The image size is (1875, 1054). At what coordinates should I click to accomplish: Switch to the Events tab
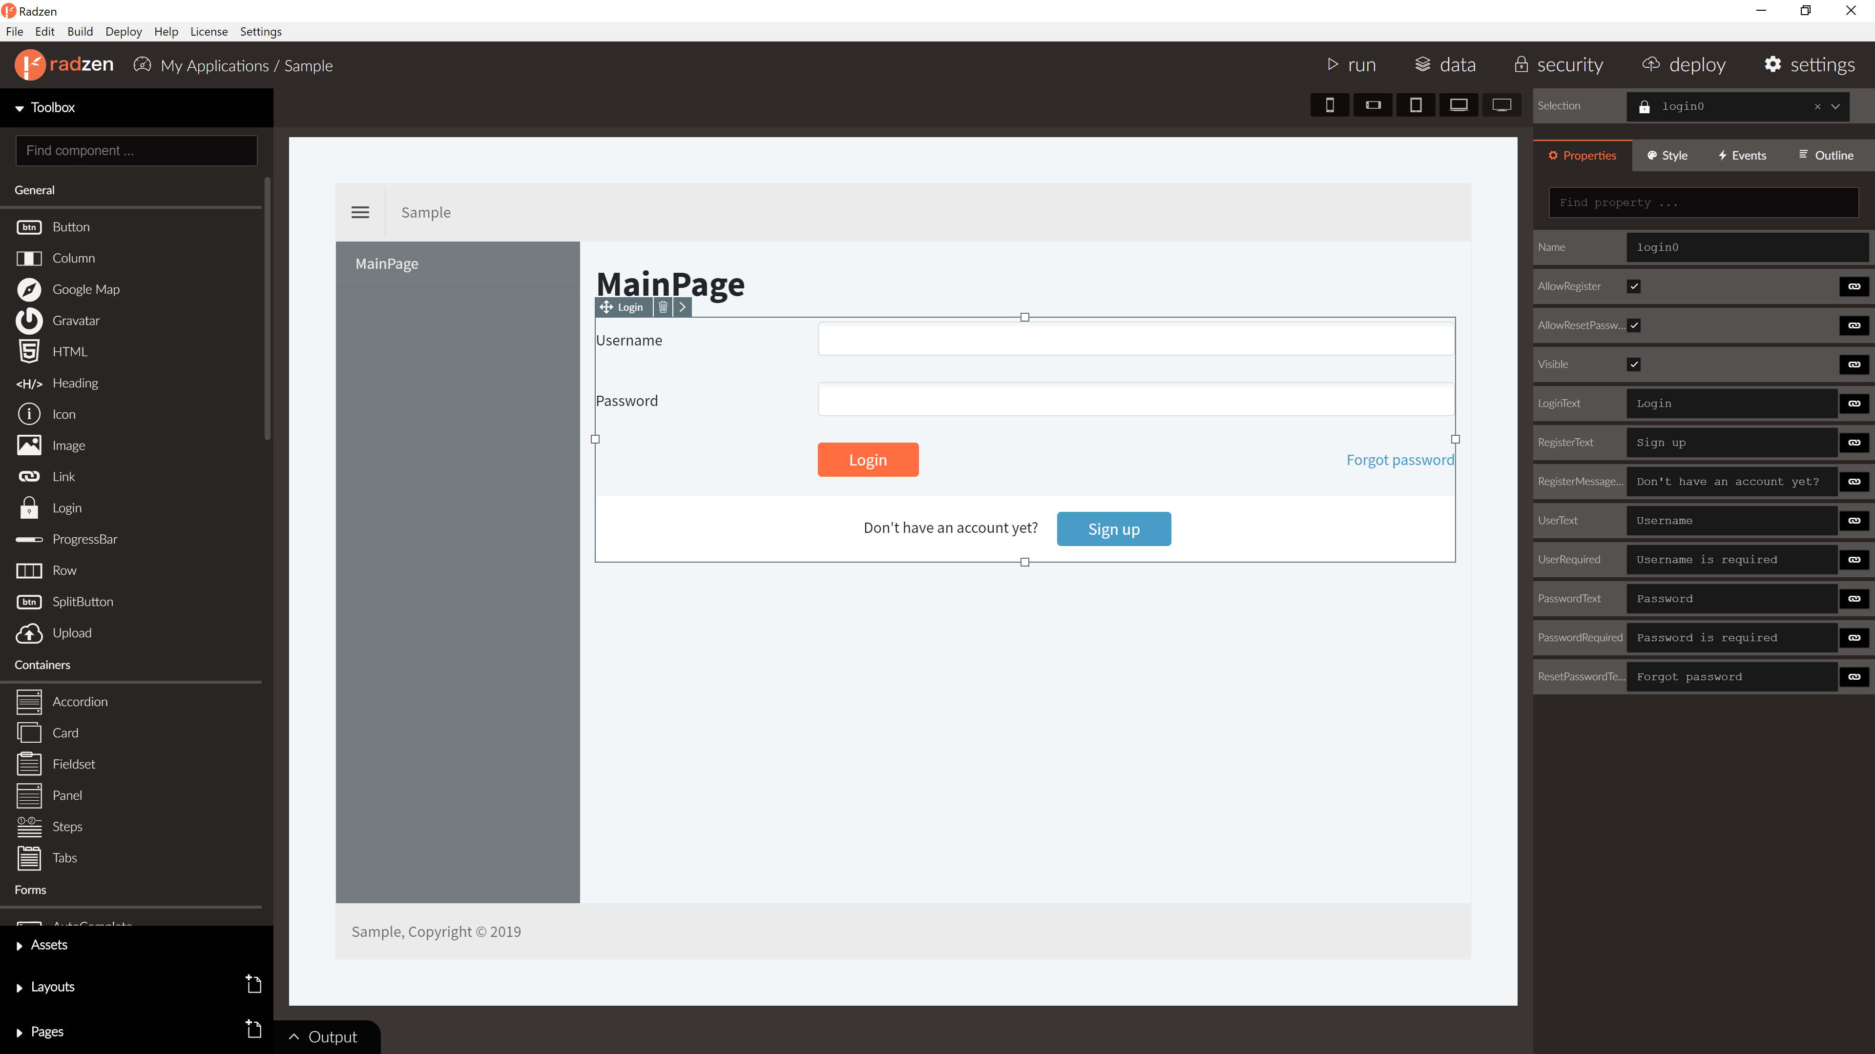pos(1743,156)
